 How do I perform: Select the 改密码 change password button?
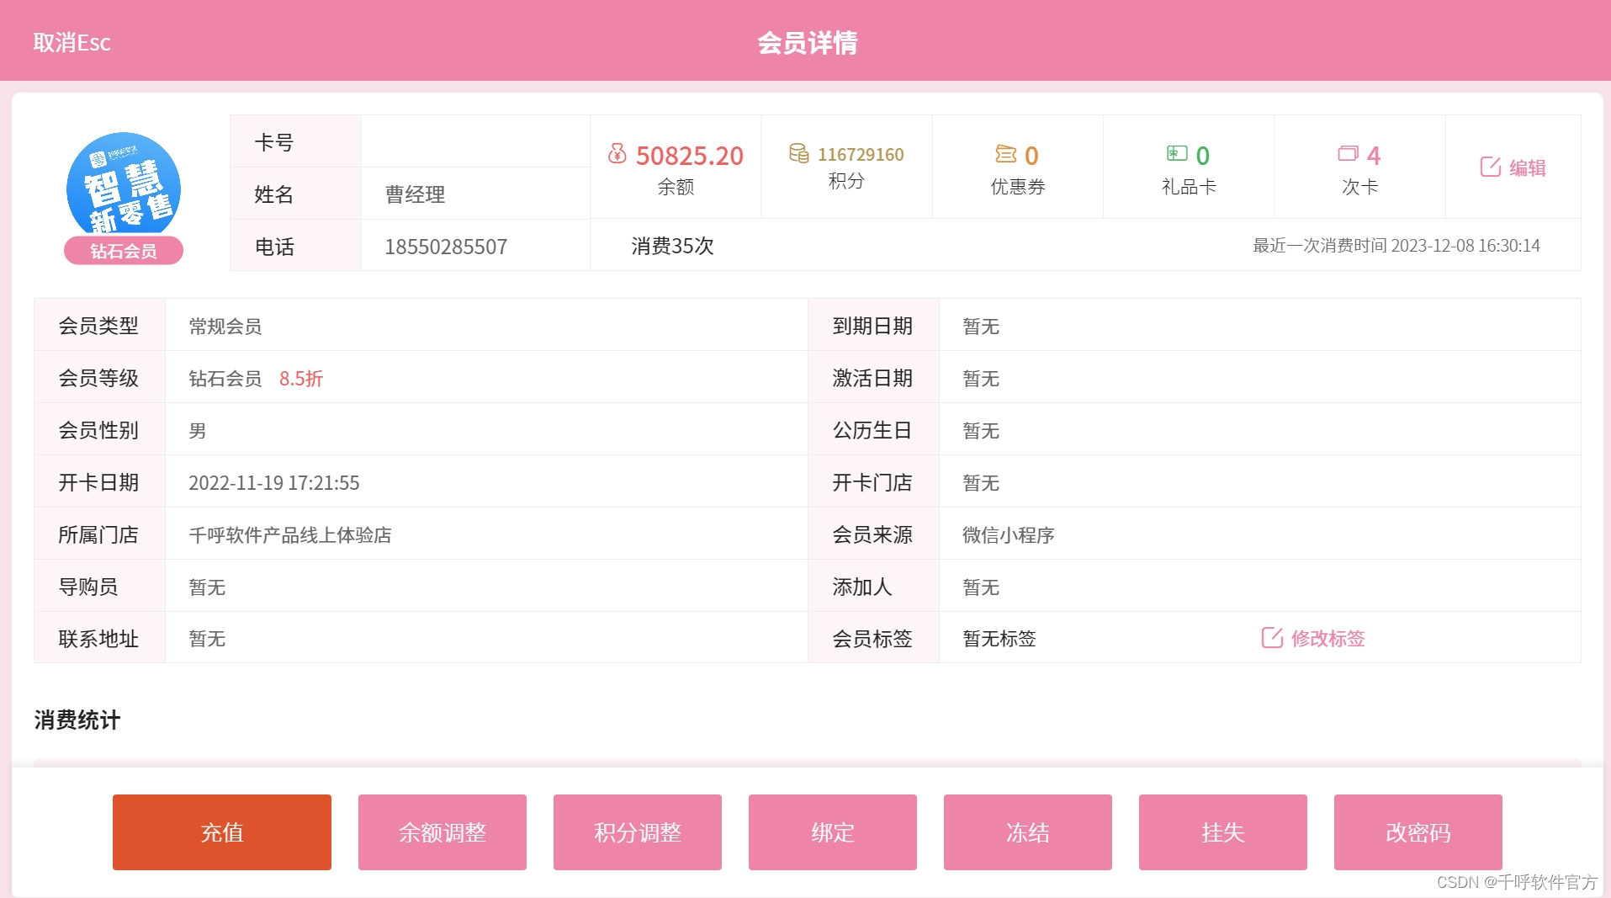[1418, 832]
